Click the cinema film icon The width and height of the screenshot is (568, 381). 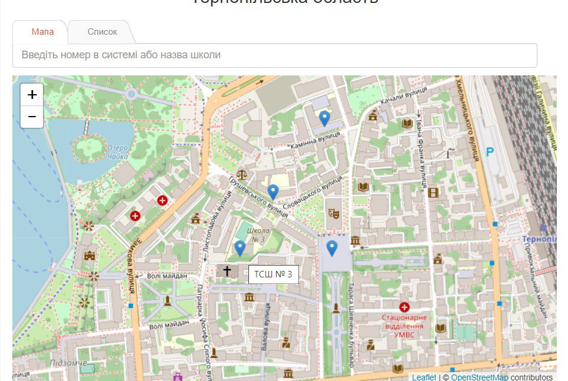click(x=433, y=192)
